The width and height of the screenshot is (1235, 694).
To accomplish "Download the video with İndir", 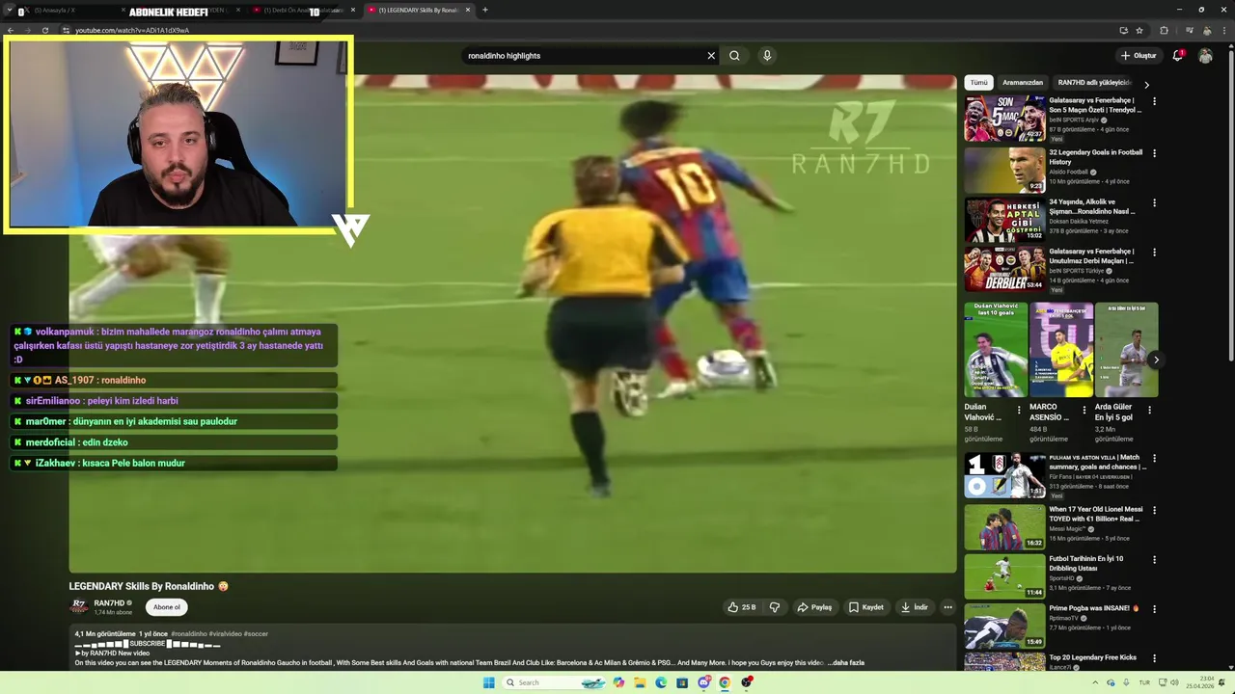I will (914, 607).
